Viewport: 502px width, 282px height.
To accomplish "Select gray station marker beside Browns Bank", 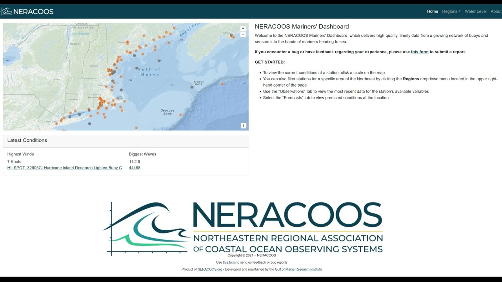I will (192, 87).
